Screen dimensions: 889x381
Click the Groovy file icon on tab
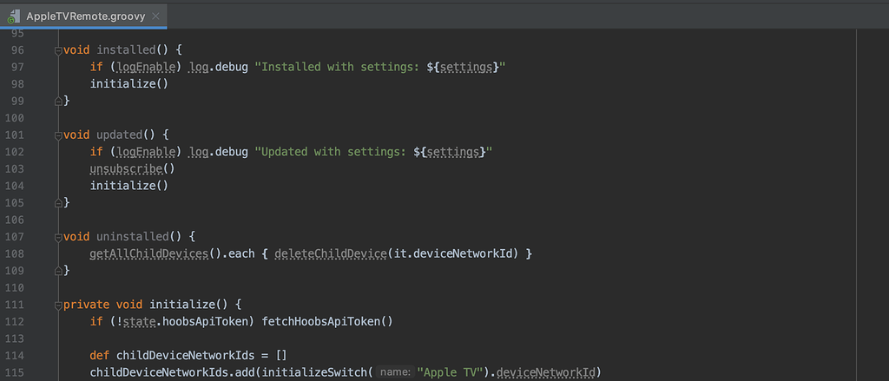coord(14,16)
